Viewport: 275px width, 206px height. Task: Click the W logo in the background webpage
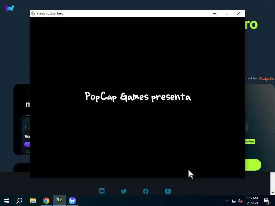(10, 8)
